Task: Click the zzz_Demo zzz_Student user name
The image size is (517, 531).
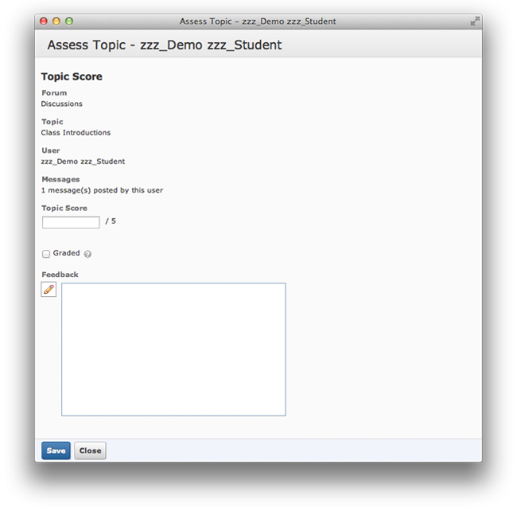Action: (83, 162)
